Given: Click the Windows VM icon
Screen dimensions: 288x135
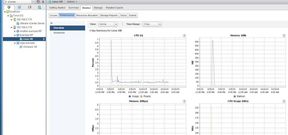Looking at the screenshot, I should point(21,47).
